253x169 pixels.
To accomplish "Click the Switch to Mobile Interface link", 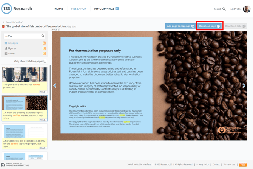I will click(139, 164).
